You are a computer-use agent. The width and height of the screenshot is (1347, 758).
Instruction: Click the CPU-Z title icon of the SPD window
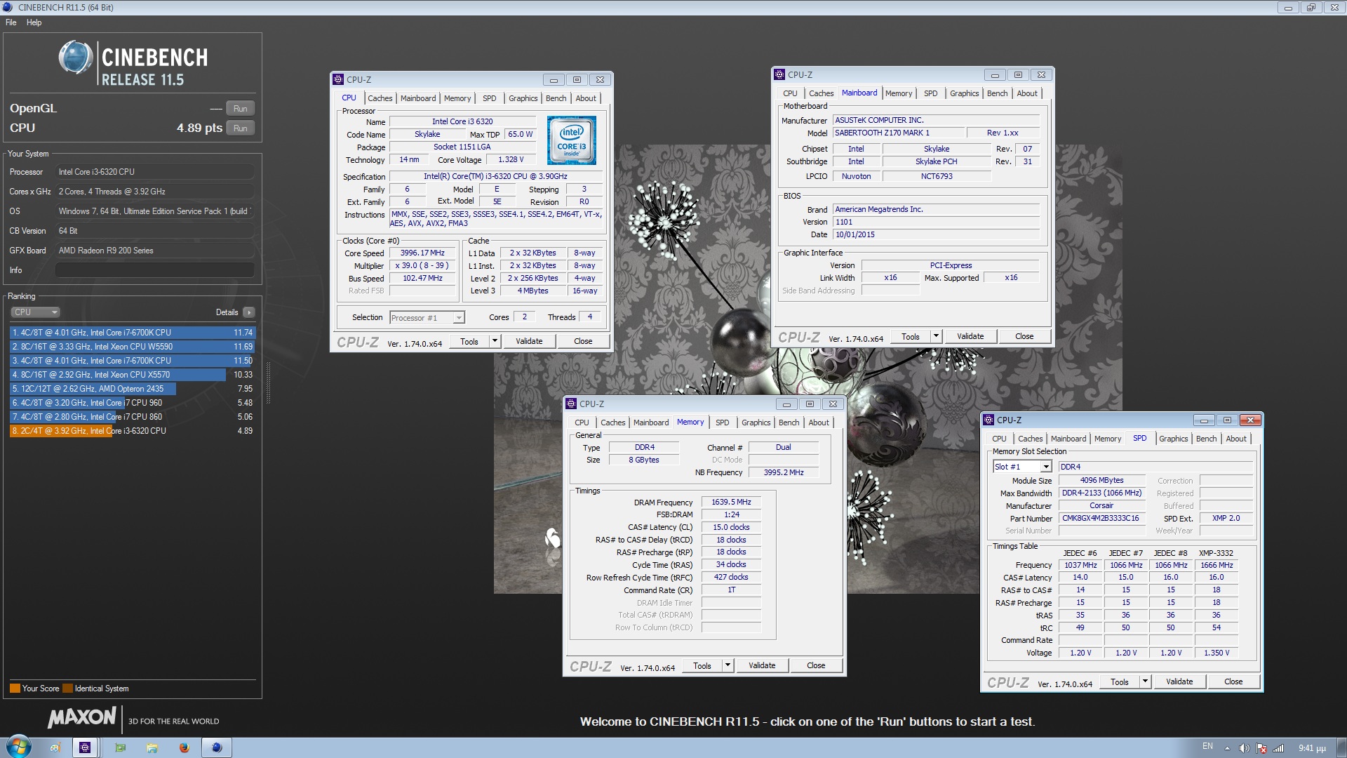click(x=989, y=420)
